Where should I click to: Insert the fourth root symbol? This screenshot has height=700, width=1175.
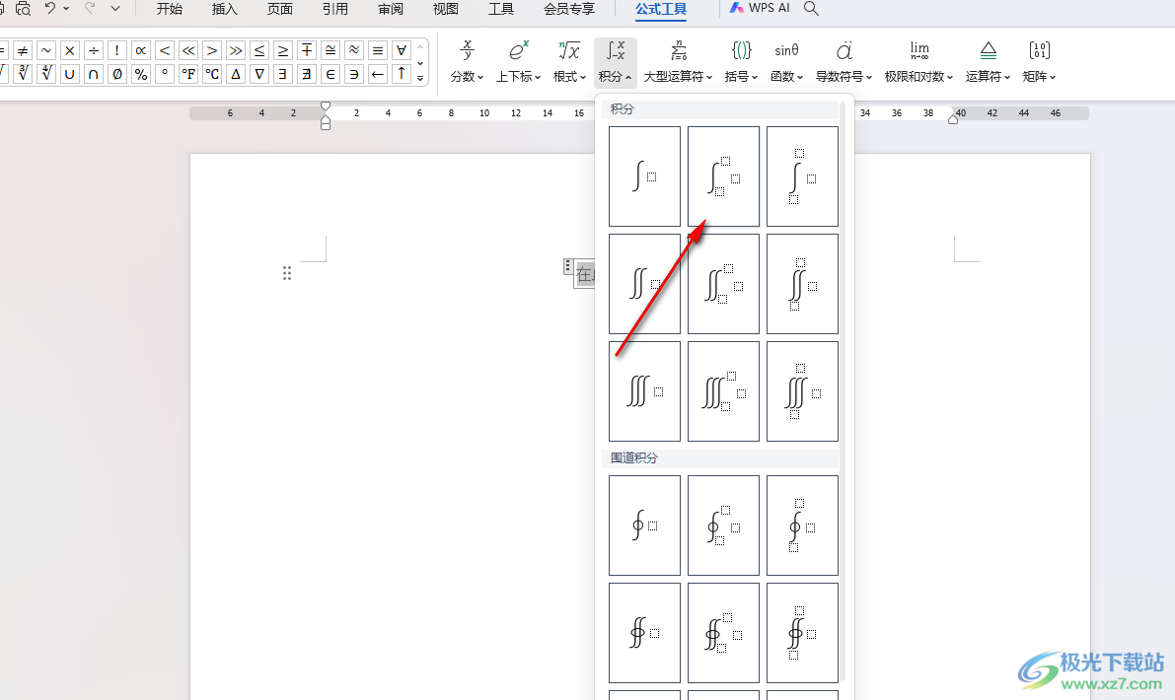[x=46, y=73]
